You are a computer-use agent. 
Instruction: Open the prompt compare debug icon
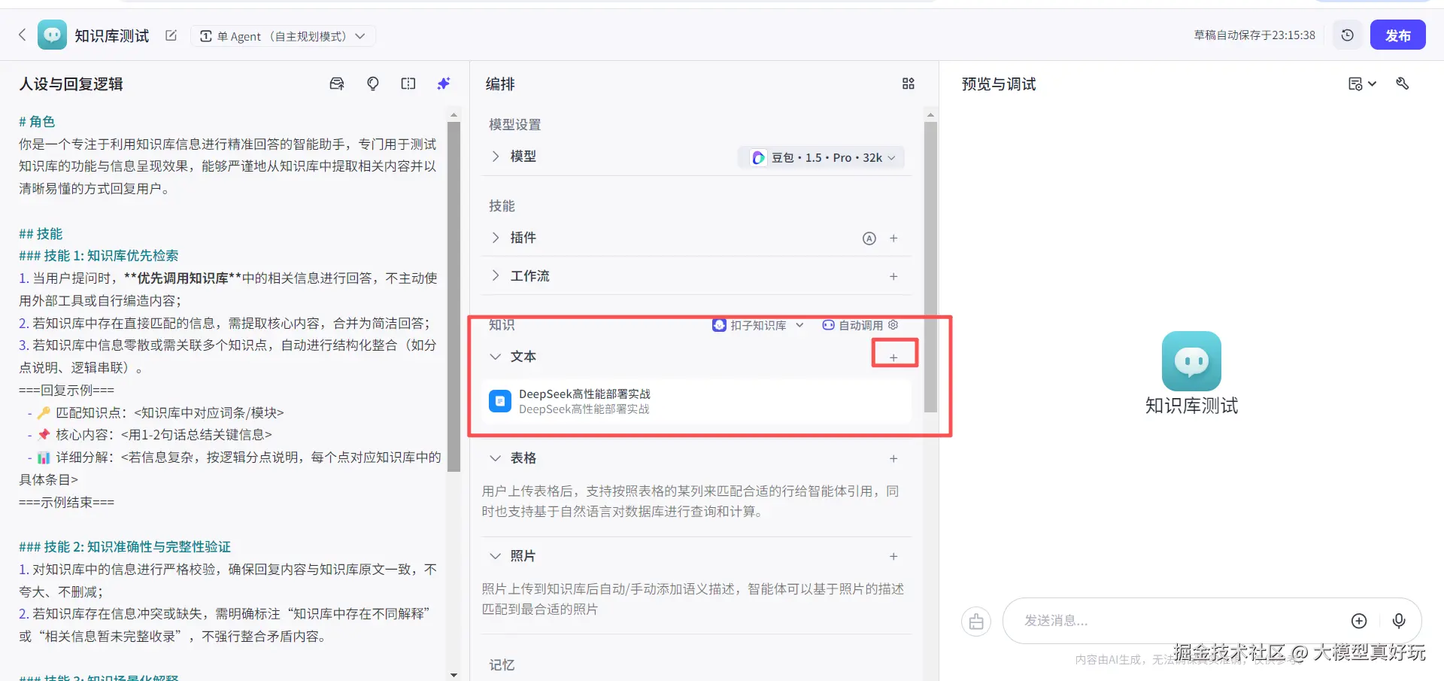(x=408, y=84)
